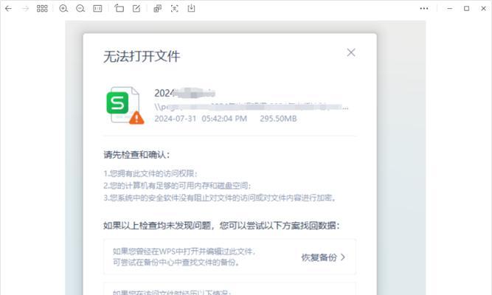Expand the 恢复备份 chevron arrow
This screenshot has height=295, width=492.
[x=343, y=257]
